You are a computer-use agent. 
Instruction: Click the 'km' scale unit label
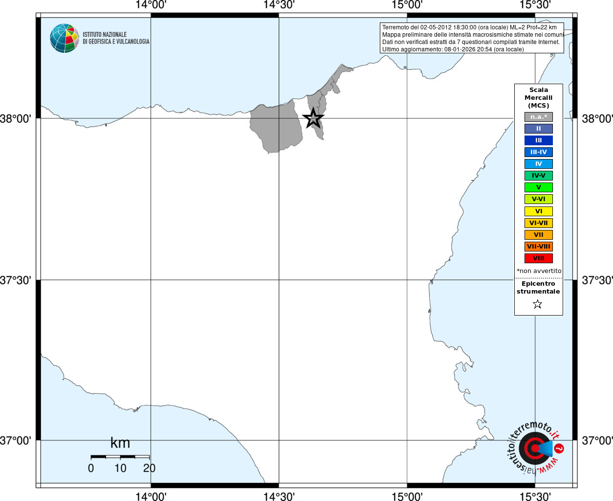coord(120,443)
